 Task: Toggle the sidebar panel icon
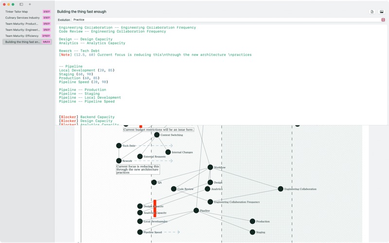(x=21, y=4)
